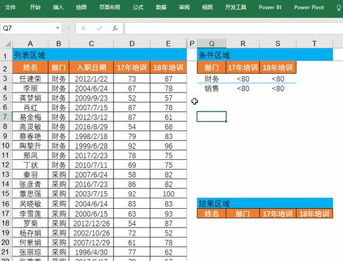343x261 pixels.
Task: Click the 条件区域 title cell
Action: [265, 55]
